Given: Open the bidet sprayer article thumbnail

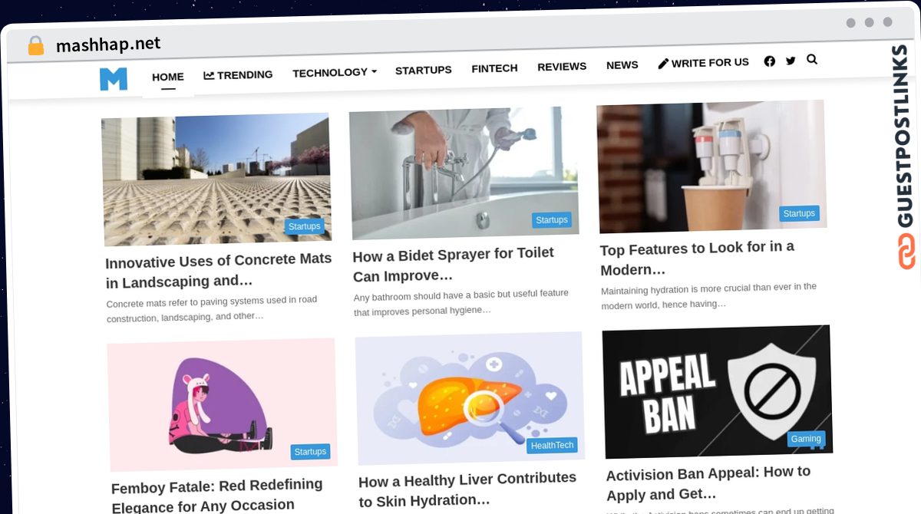Looking at the screenshot, I should 464,173.
